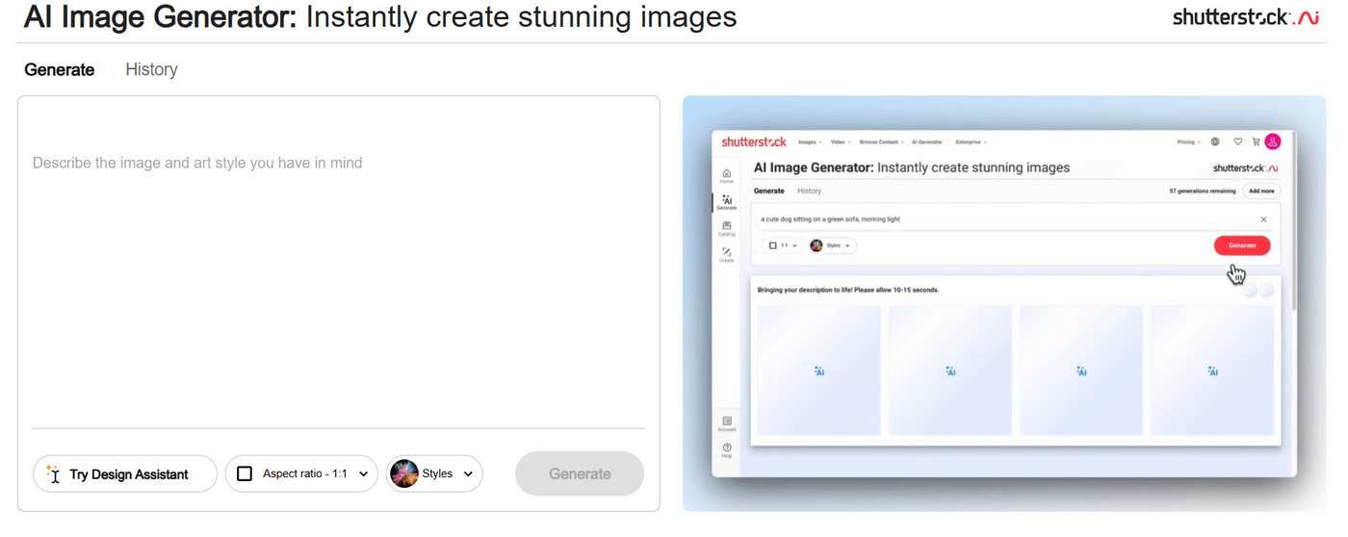
Task: Click the "57 generations remaining" text in the preview
Action: point(1203,191)
